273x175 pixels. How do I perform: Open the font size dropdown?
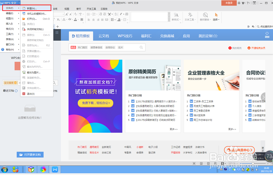coord(63,14)
